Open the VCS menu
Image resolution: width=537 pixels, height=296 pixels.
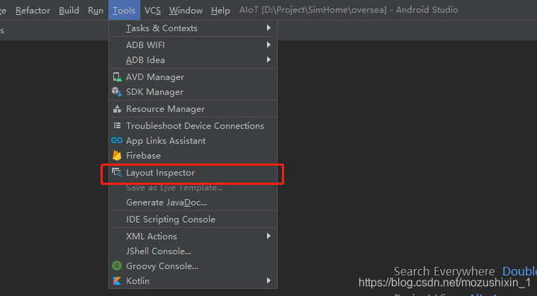(x=152, y=10)
